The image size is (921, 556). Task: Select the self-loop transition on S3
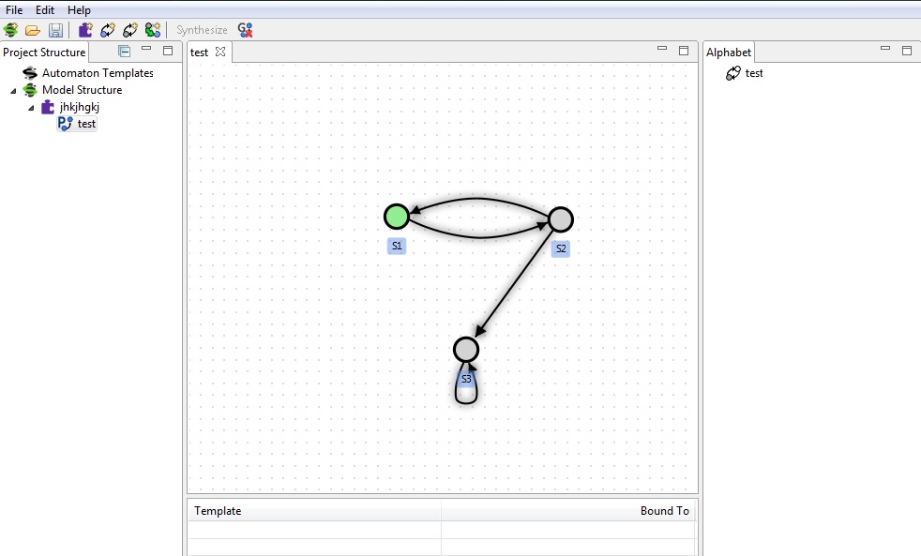(466, 403)
